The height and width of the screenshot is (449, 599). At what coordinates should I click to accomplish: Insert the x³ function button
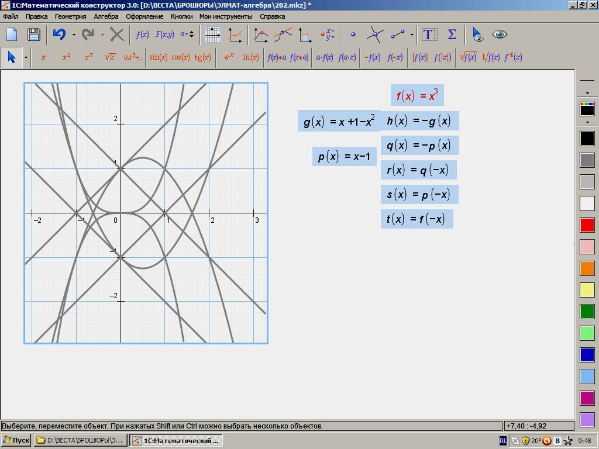[88, 57]
